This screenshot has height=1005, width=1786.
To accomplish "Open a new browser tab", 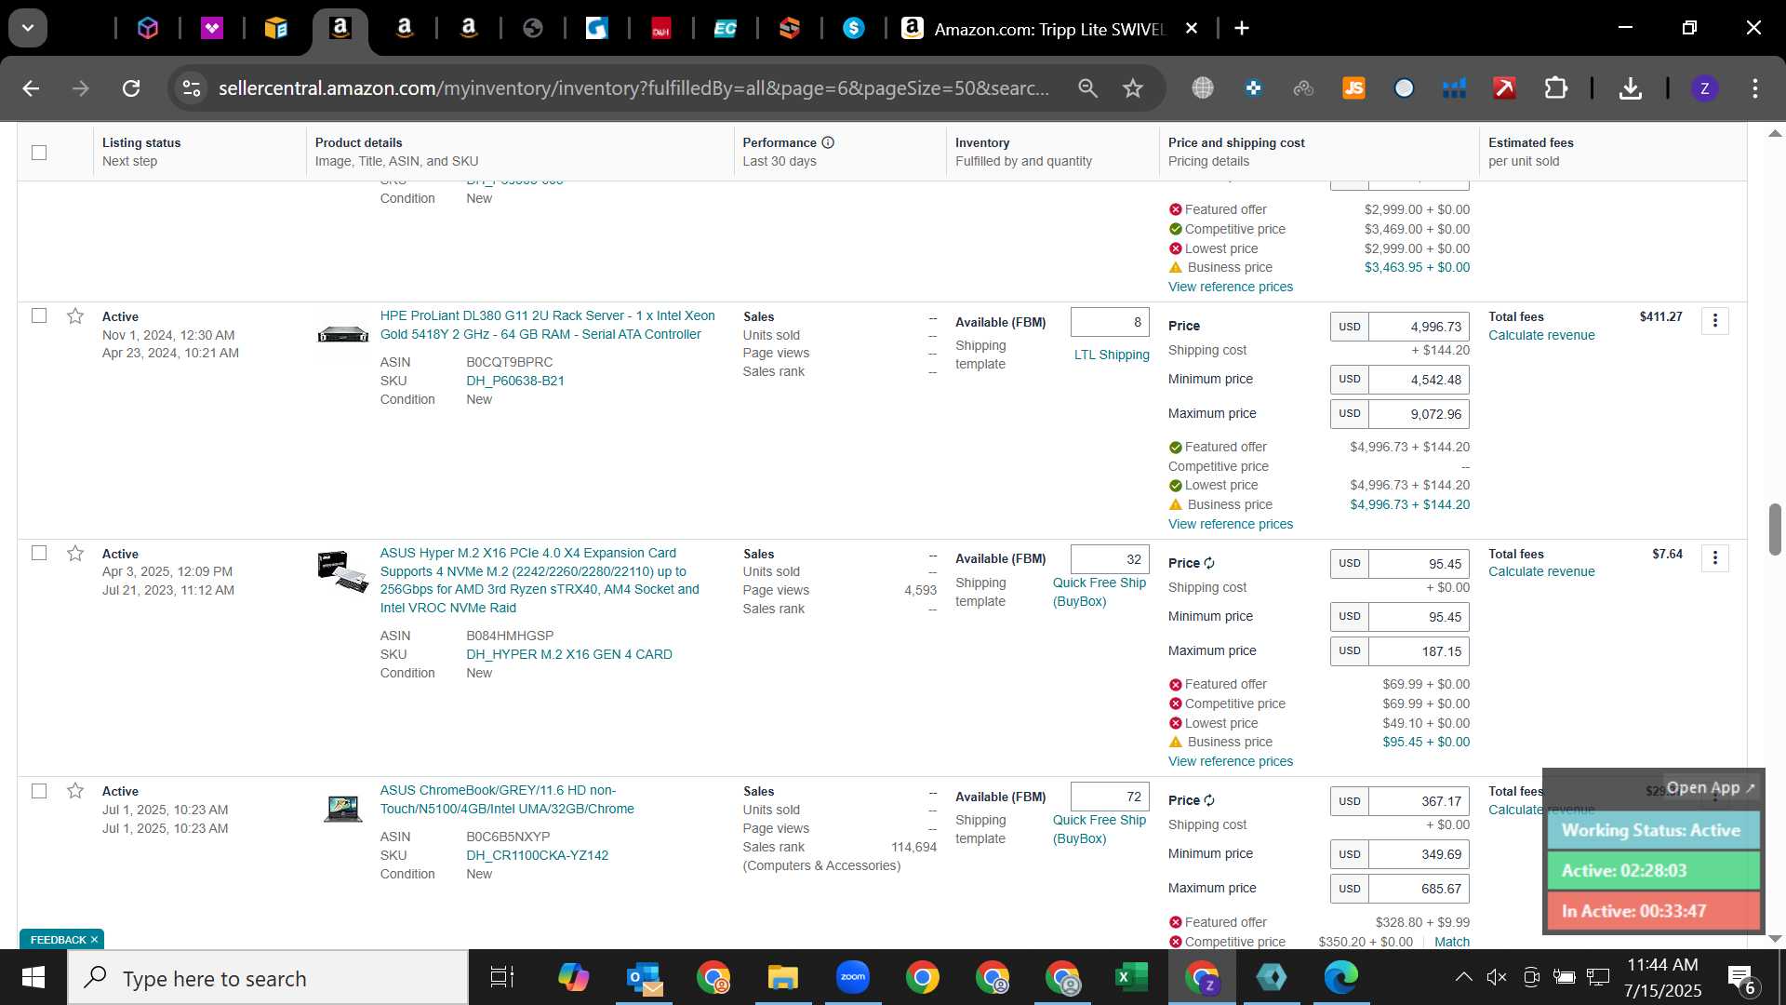I will pyautogui.click(x=1242, y=29).
